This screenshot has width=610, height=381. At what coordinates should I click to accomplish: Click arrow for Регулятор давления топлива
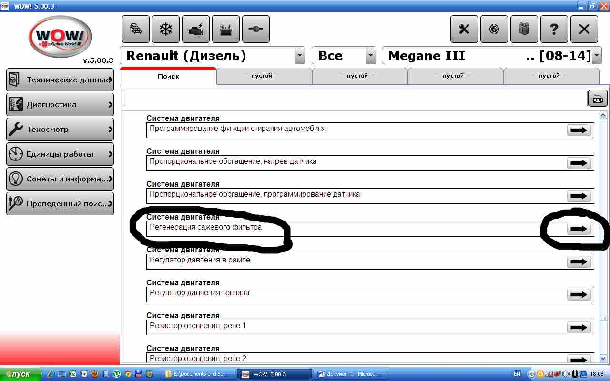click(x=579, y=295)
